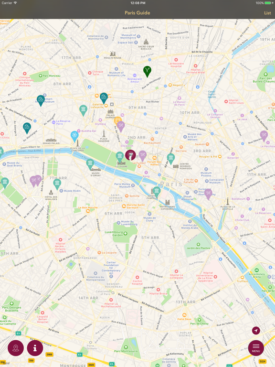The width and height of the screenshot is (275, 367).
Task: Select the maroon selected pin near Le Louvre
Action: tap(130, 155)
